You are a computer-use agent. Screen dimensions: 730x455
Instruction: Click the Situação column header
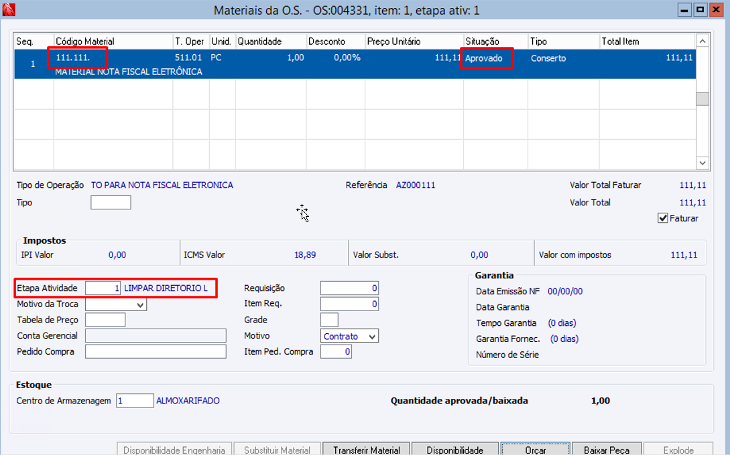(496, 41)
